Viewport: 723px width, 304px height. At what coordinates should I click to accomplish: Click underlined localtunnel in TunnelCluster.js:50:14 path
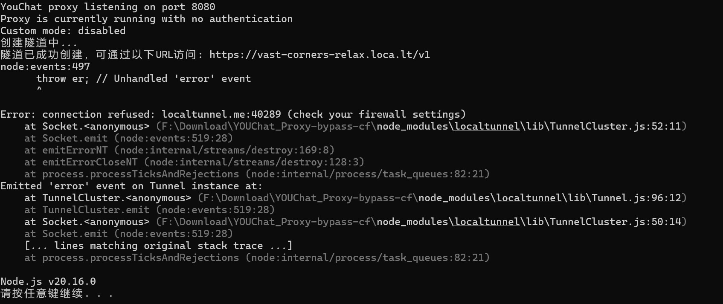487,222
